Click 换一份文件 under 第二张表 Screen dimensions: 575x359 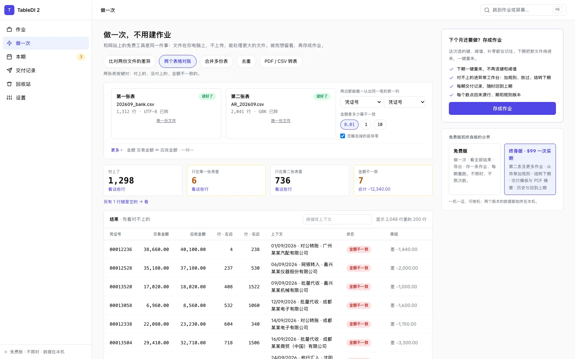pos(281,121)
